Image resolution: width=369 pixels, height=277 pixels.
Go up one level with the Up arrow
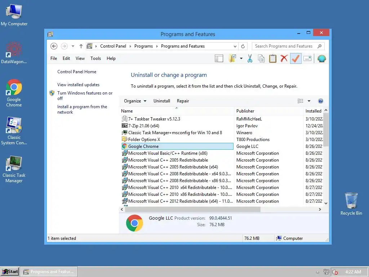[x=81, y=46]
